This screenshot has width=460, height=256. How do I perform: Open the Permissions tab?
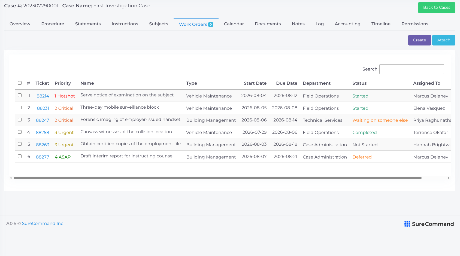(x=415, y=24)
